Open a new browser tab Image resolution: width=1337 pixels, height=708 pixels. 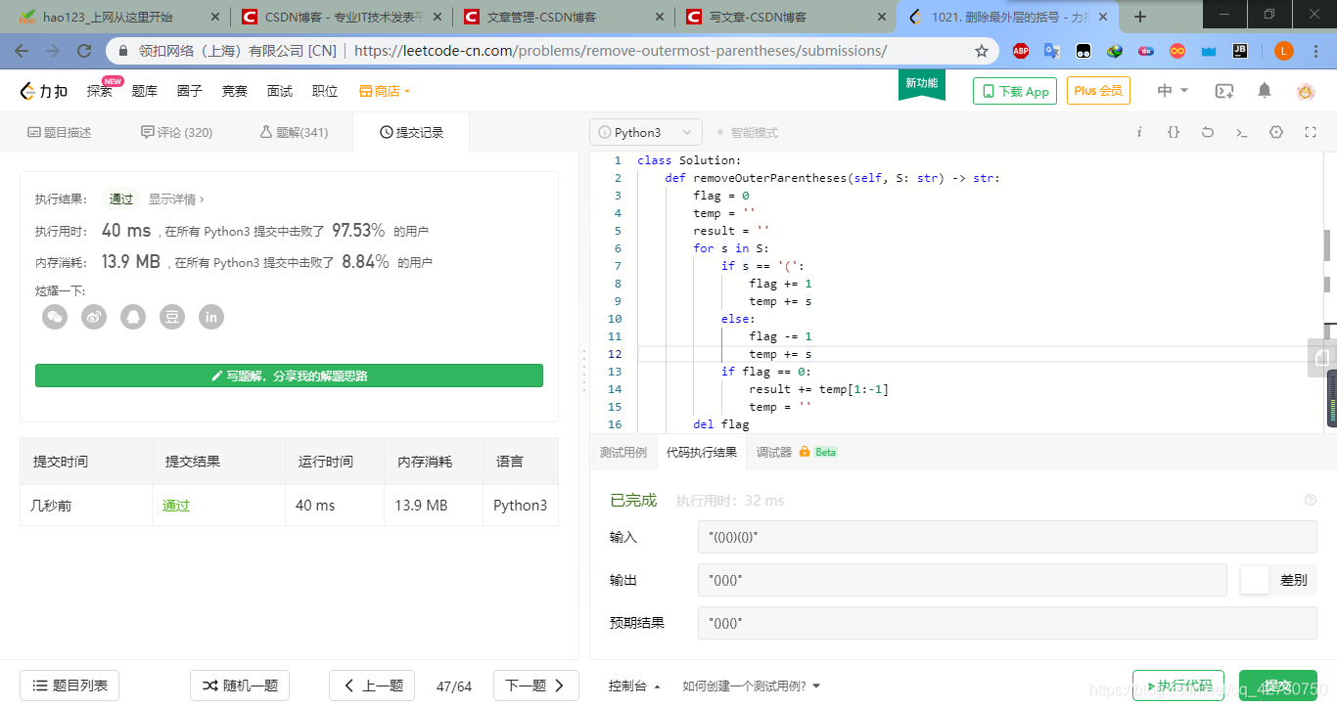pos(1140,17)
